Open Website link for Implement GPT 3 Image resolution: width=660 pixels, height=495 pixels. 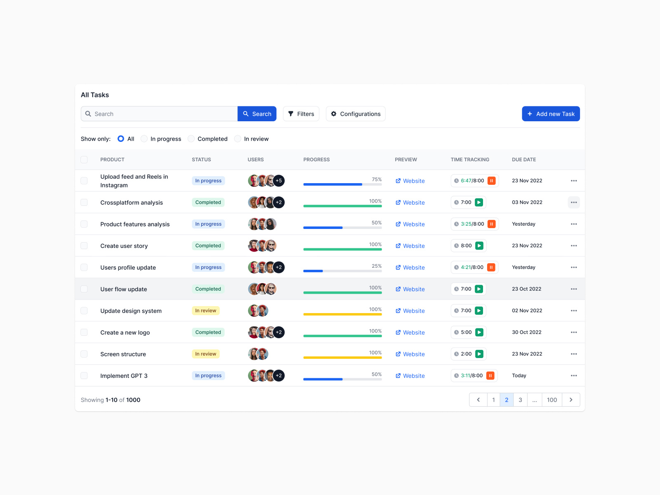[410, 376]
